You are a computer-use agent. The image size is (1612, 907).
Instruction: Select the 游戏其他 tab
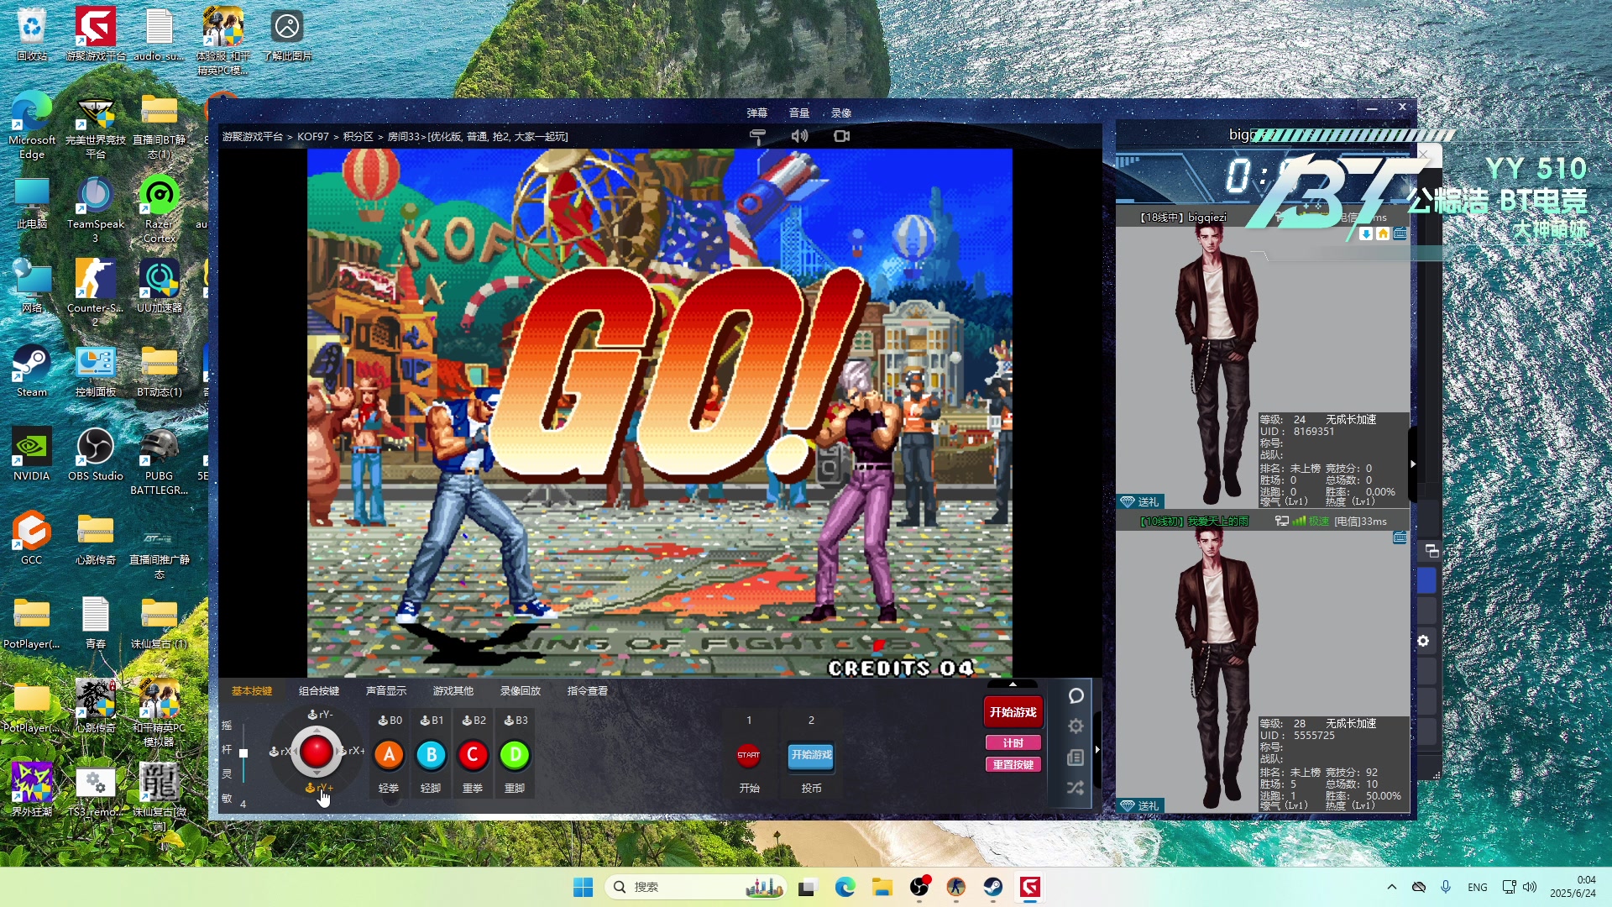click(x=453, y=691)
